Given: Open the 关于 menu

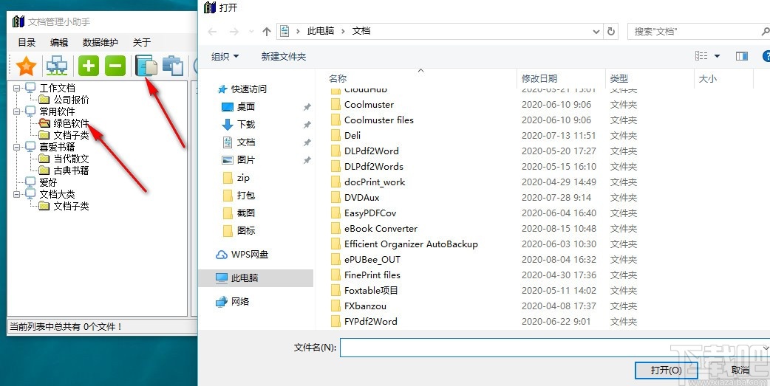Looking at the screenshot, I should 141,43.
